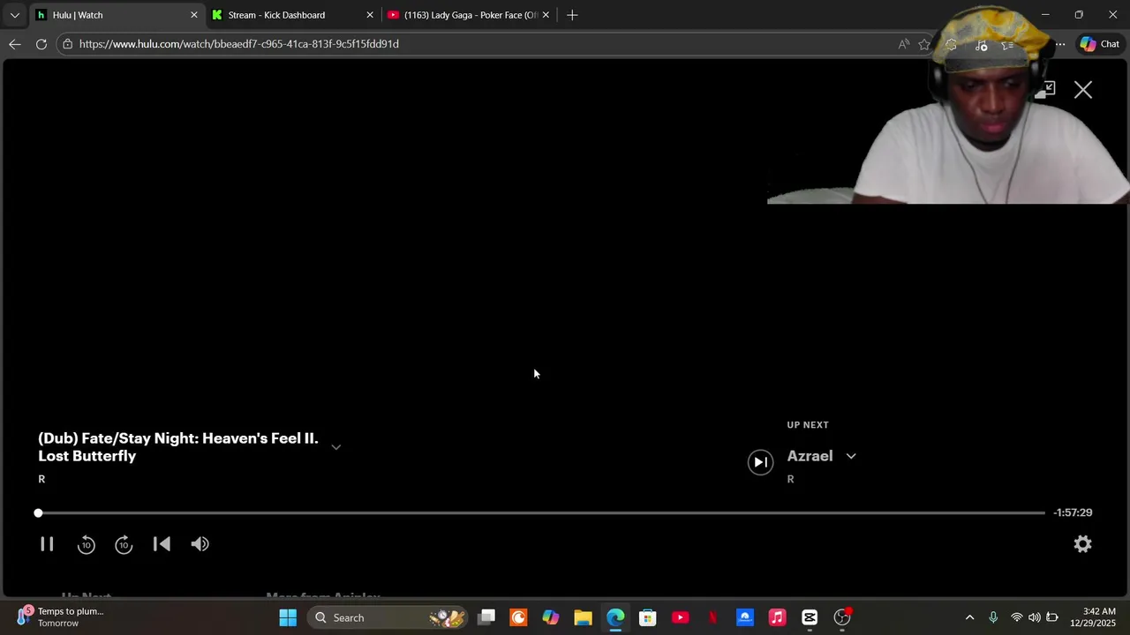Launch Crunchyroll app from taskbar
The width and height of the screenshot is (1130, 635).
pos(518,617)
